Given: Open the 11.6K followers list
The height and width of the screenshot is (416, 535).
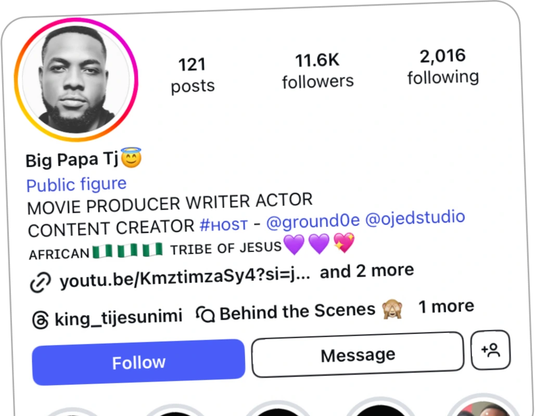Looking at the screenshot, I should click(x=317, y=71).
